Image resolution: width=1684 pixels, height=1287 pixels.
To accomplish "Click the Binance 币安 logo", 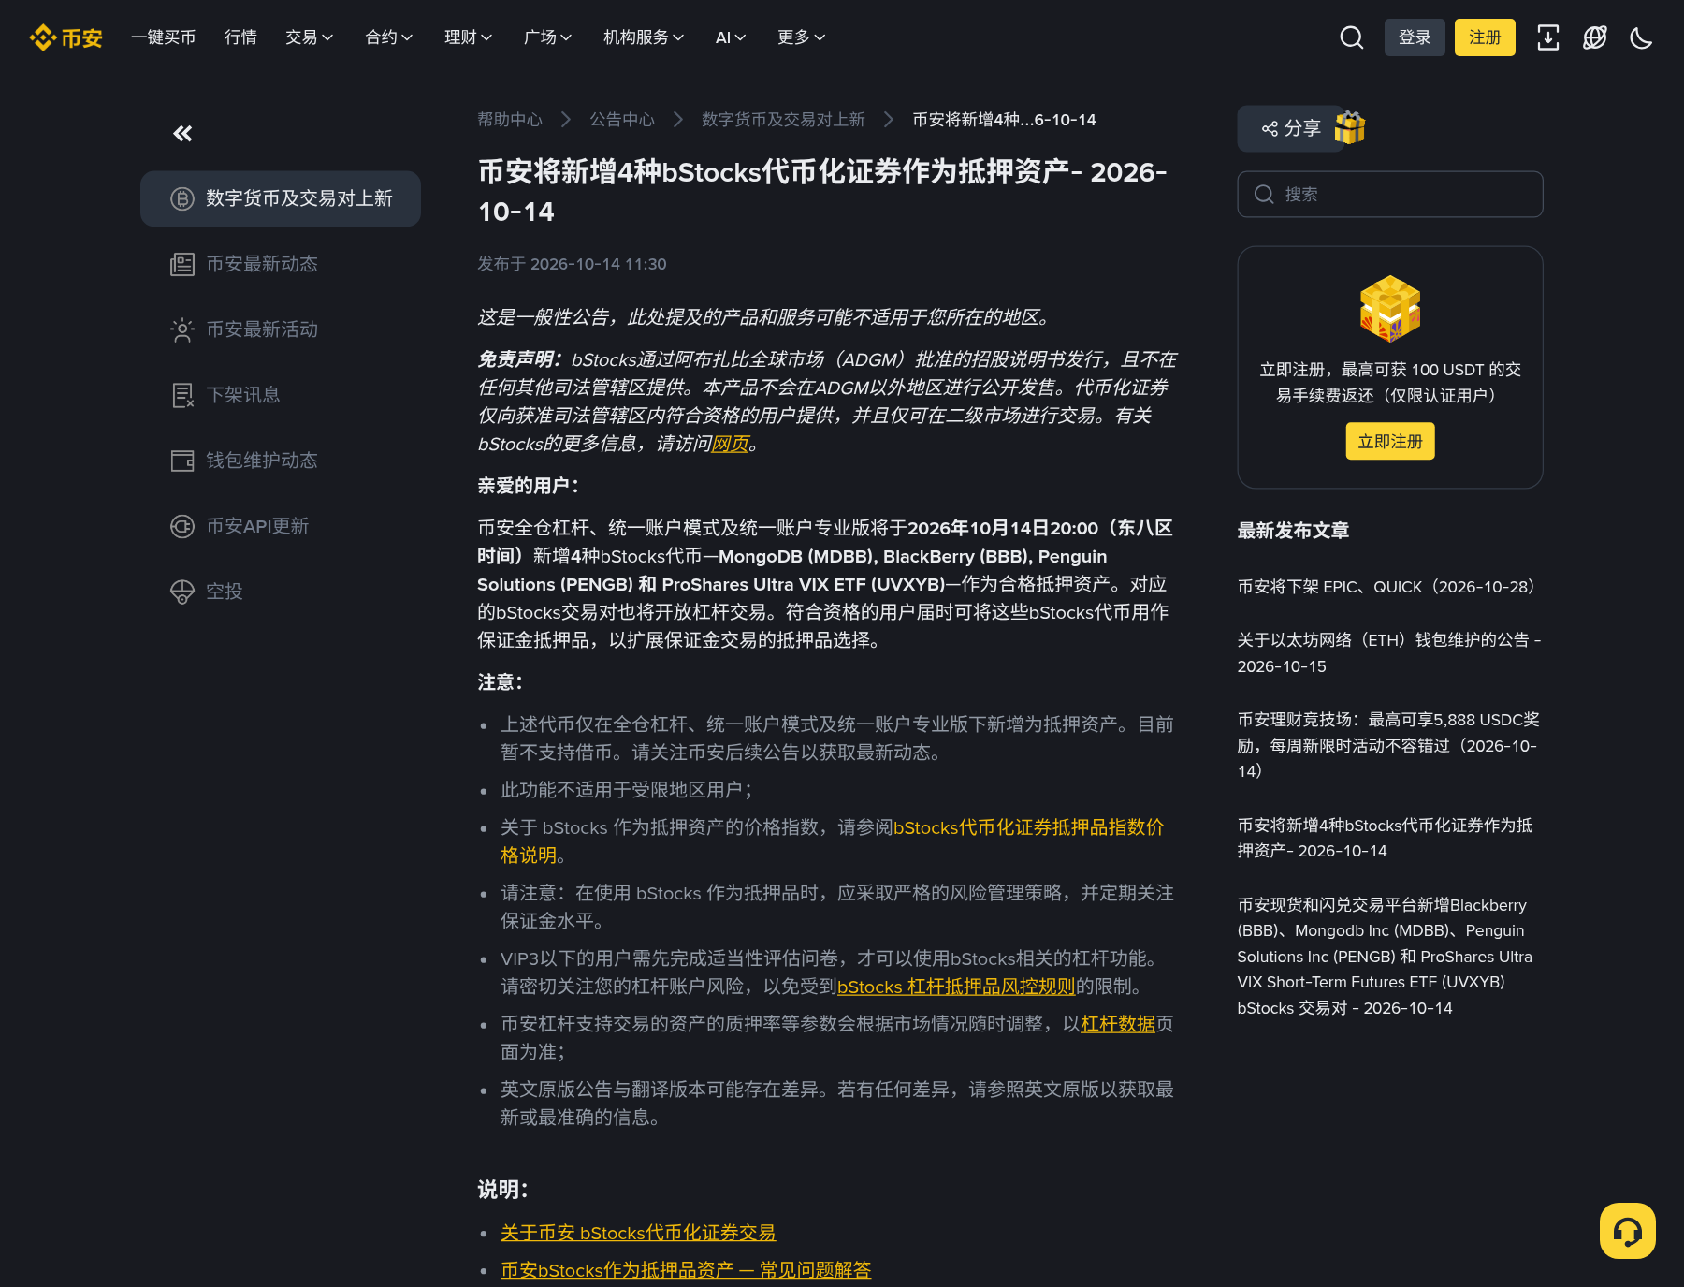I will tap(65, 37).
